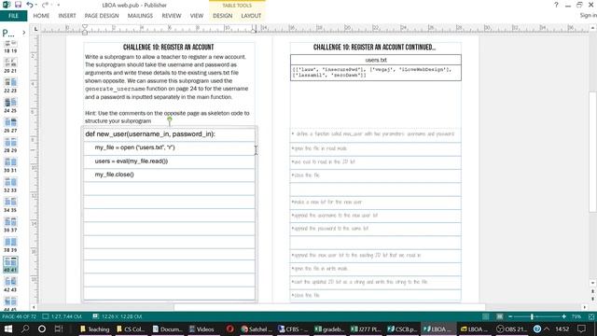
Task: Show hidden system tray icons chevron
Action: tap(547, 329)
